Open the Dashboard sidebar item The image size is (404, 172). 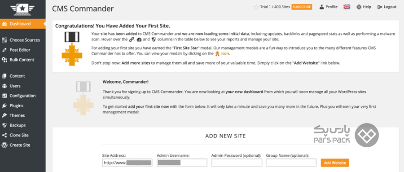coord(23,24)
